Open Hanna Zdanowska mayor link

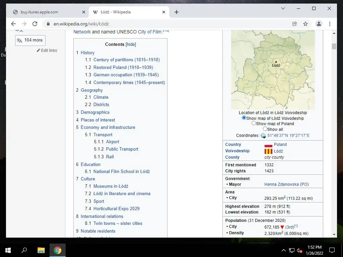[x=281, y=184]
